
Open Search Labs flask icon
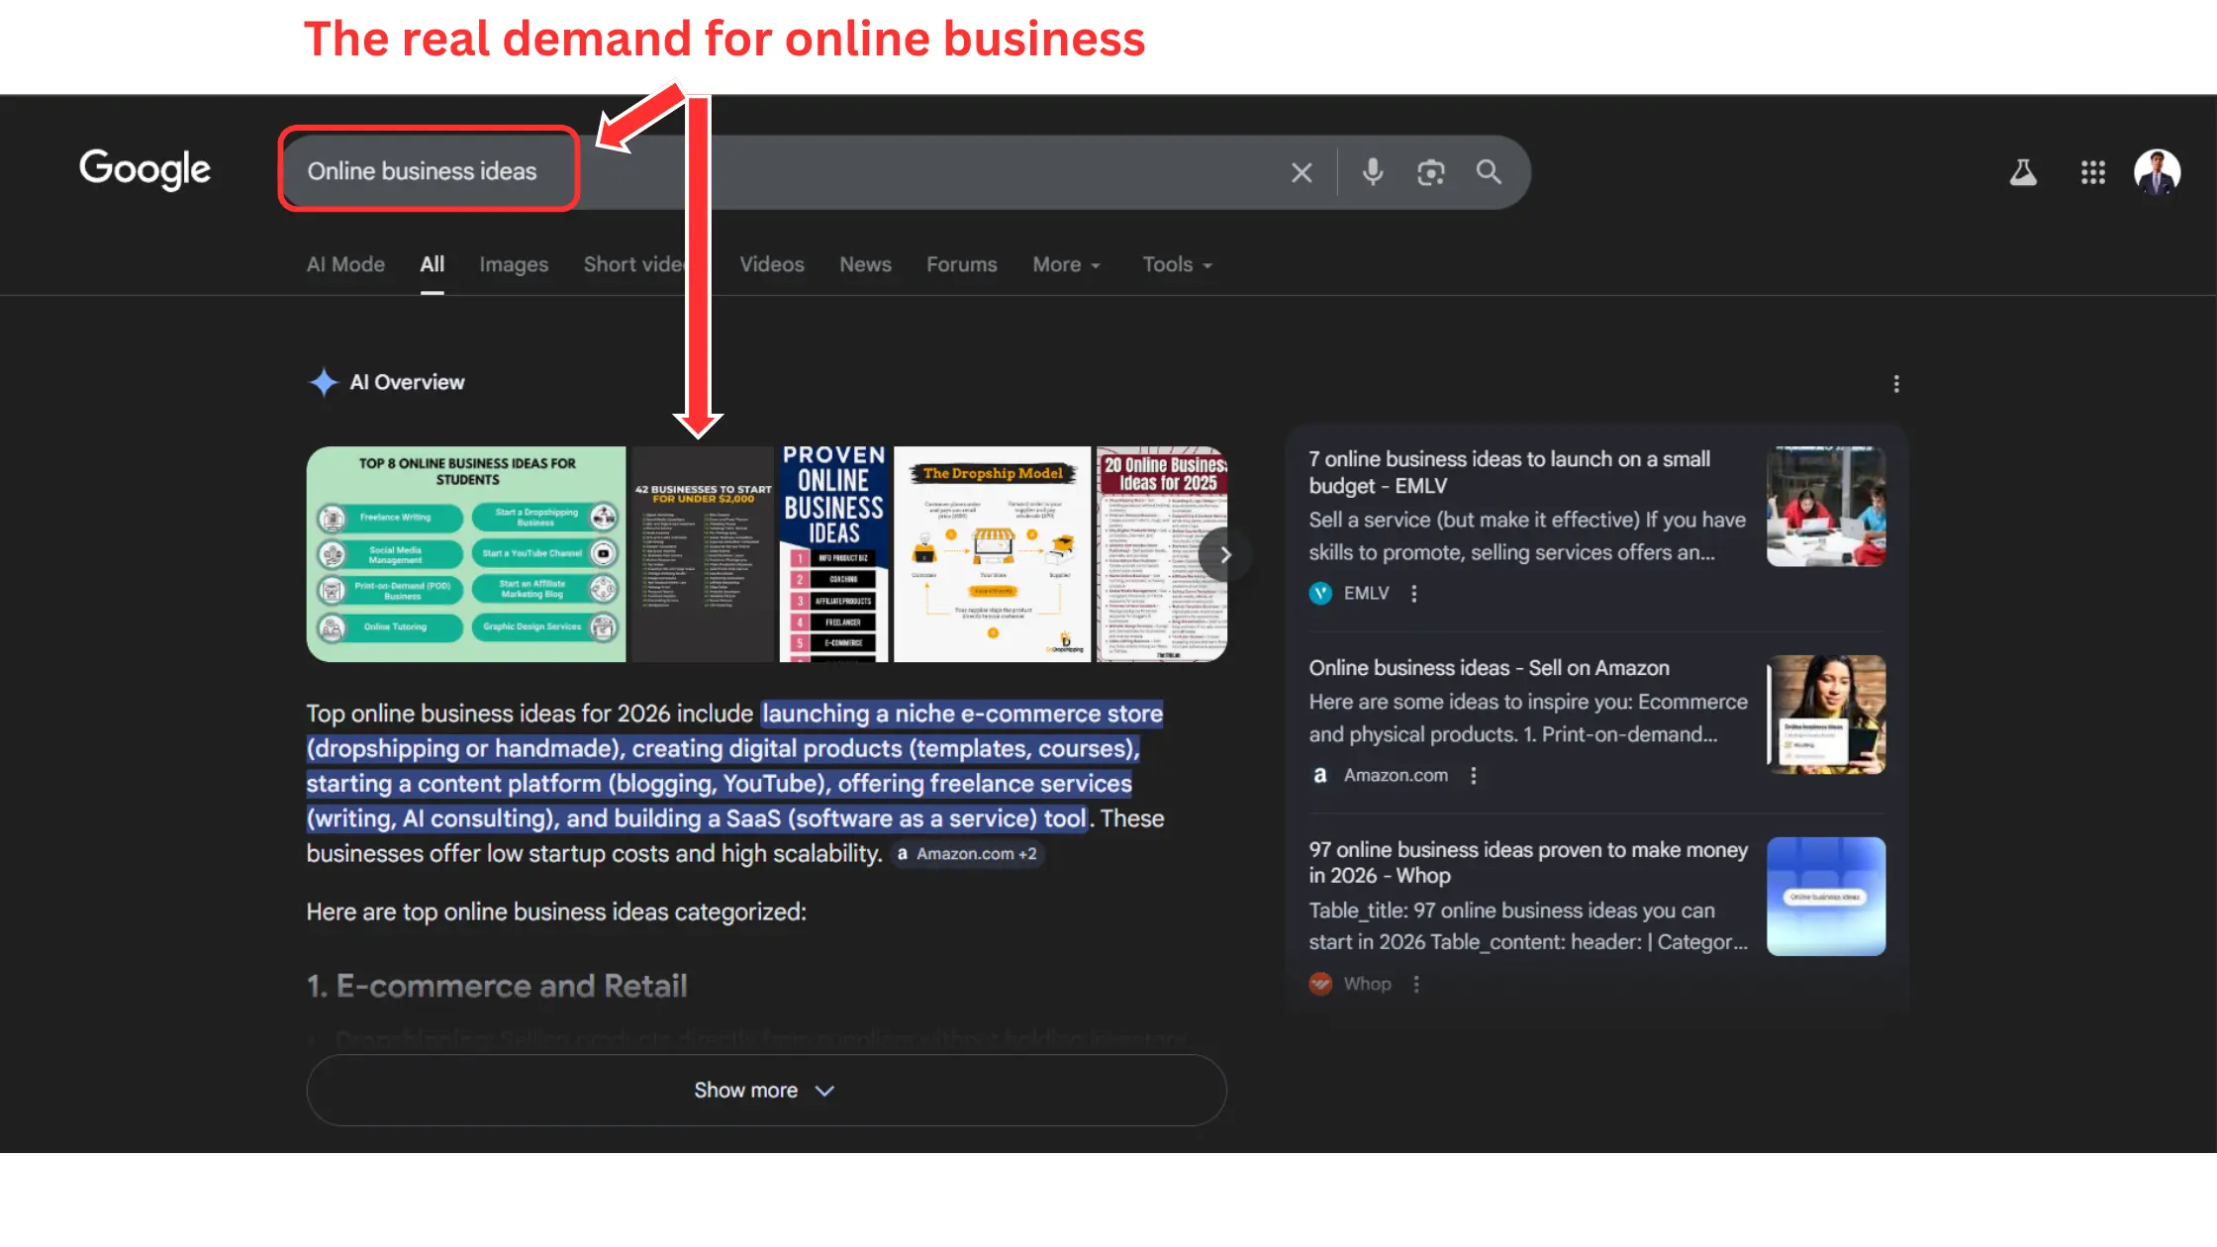point(2023,173)
